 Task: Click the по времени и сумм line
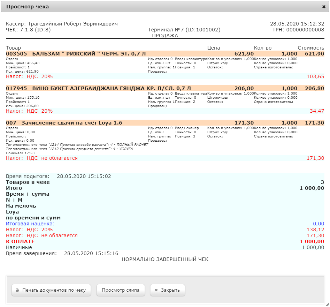point(33,218)
